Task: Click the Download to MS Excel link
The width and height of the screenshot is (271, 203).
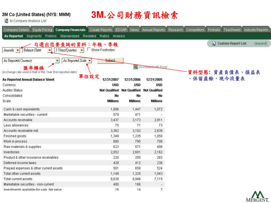Action: (x=153, y=67)
